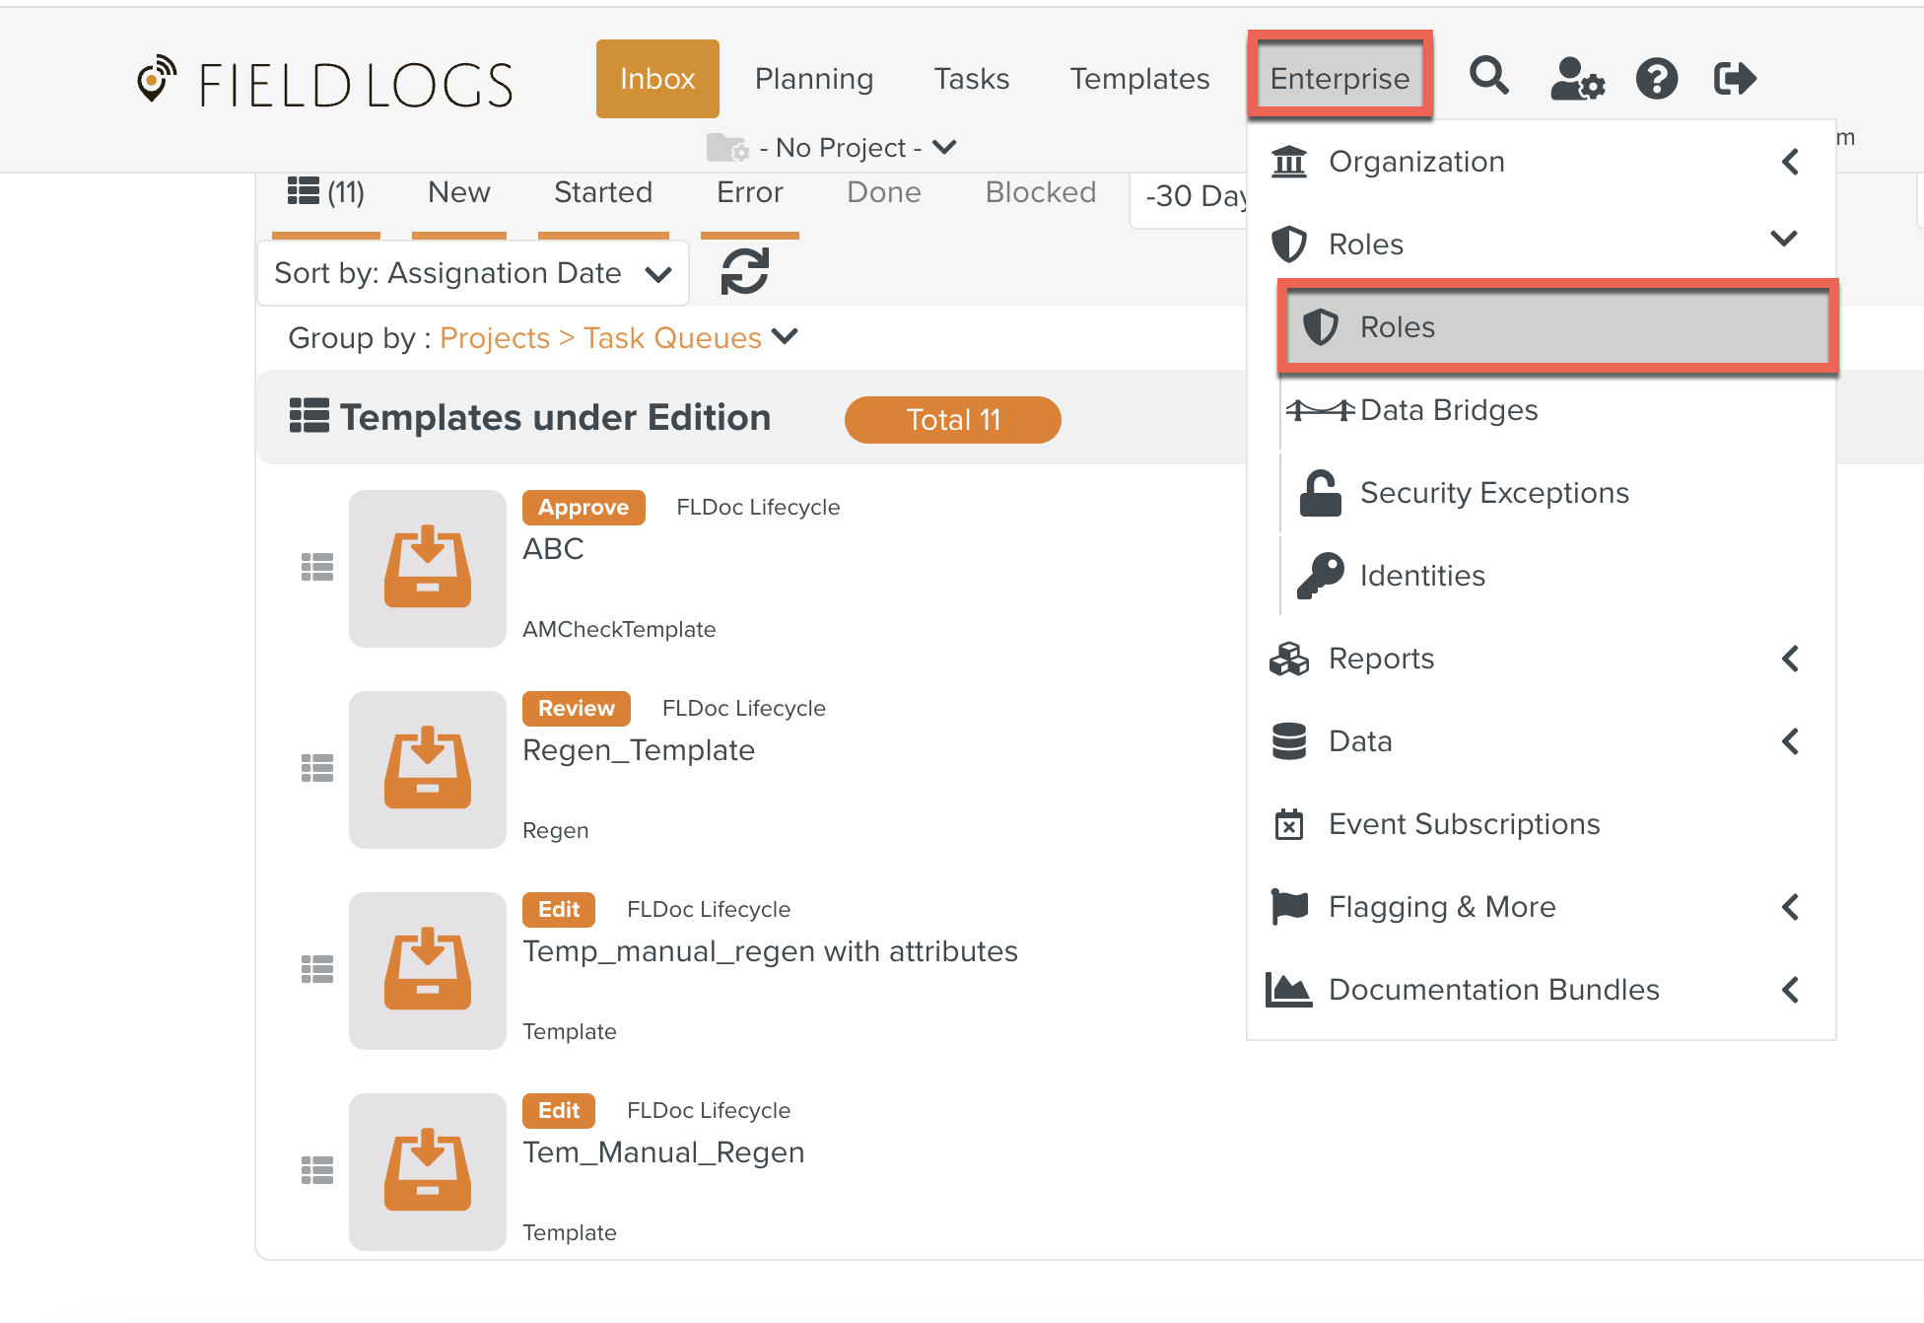This screenshot has height=1323, width=1924.
Task: Open the Inbox tab
Action: coord(657,79)
